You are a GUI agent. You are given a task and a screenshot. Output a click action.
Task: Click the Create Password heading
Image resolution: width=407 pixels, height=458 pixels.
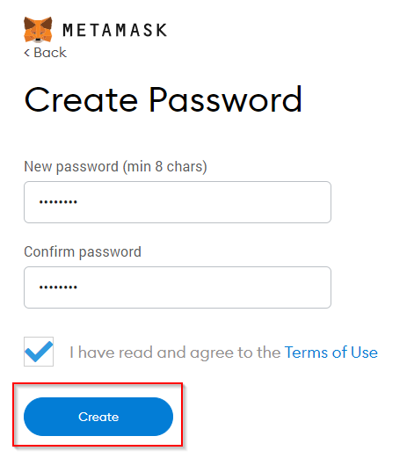tap(163, 99)
